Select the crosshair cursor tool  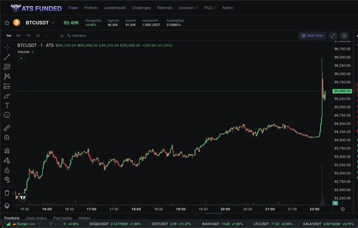(7, 47)
